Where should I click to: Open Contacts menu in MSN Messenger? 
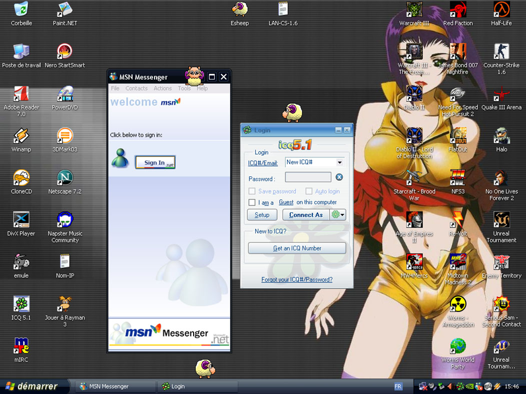coord(137,88)
